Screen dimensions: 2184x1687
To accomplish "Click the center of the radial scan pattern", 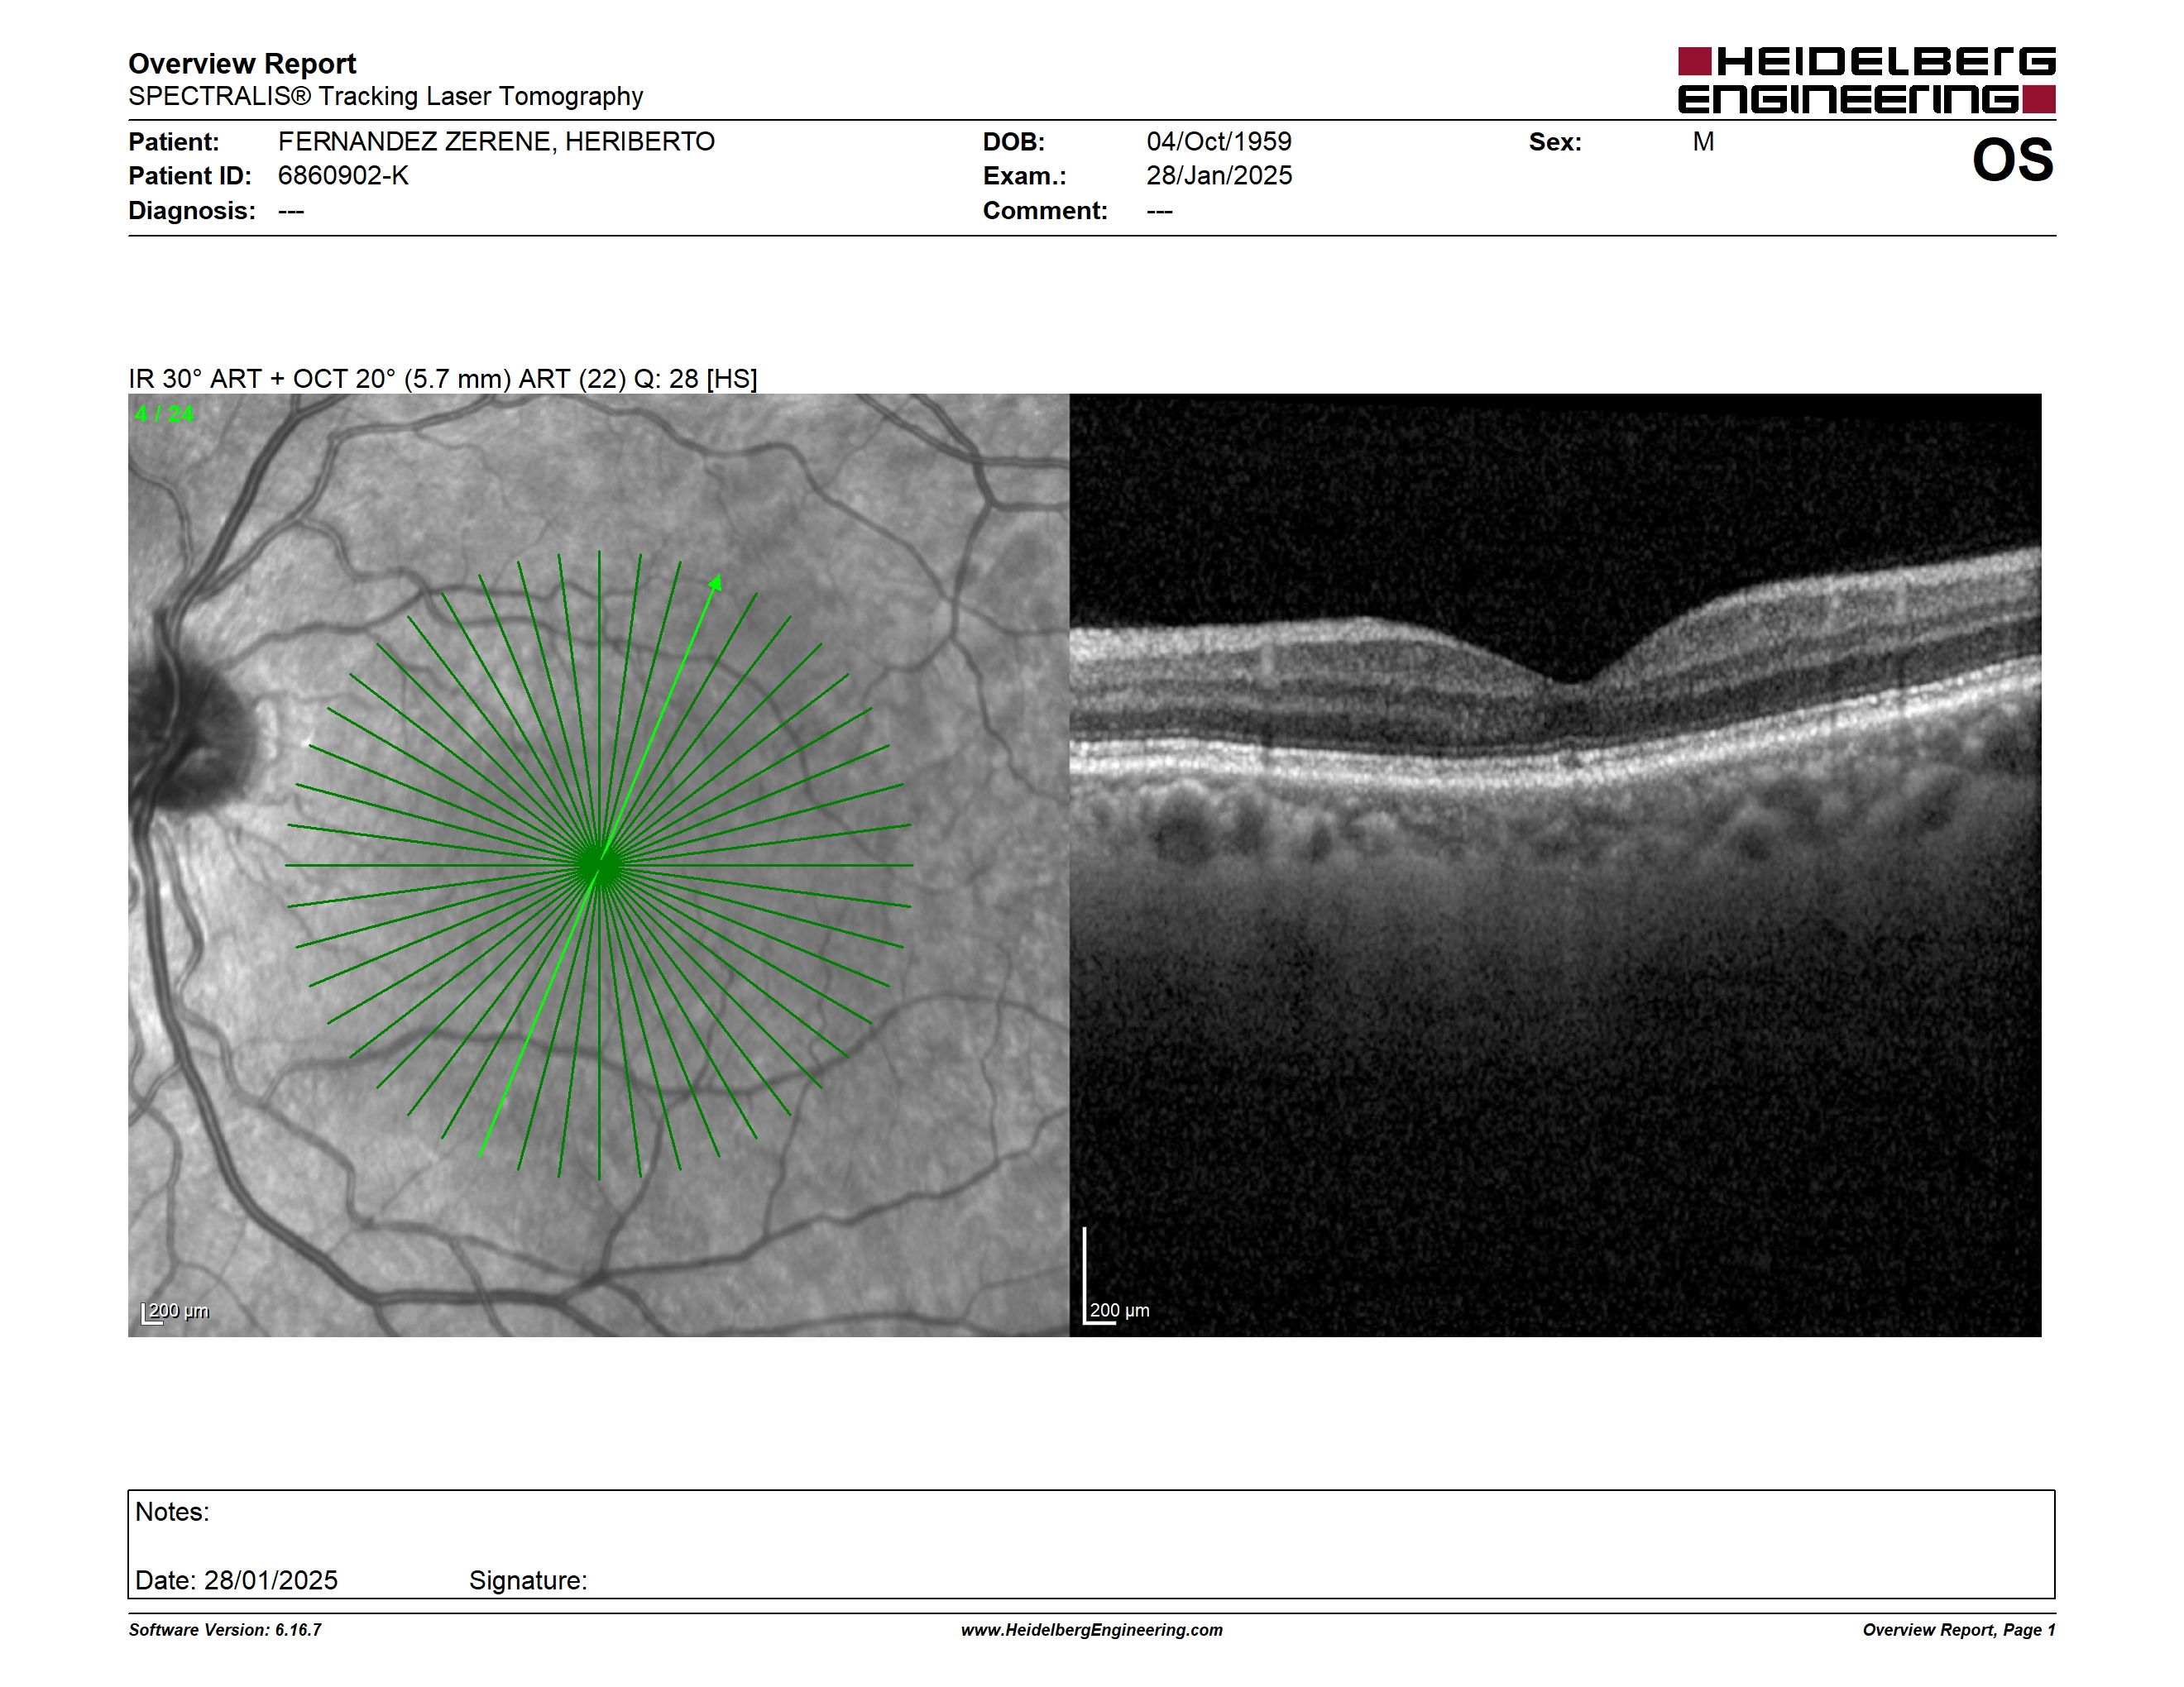I will click(599, 864).
